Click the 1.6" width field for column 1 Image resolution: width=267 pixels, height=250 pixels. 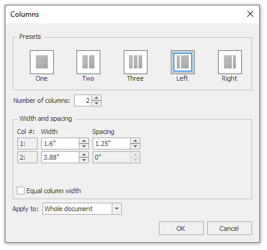point(60,144)
